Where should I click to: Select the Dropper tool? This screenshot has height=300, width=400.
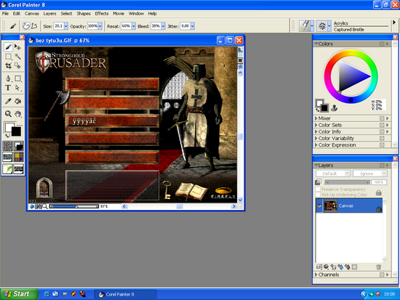point(8,101)
